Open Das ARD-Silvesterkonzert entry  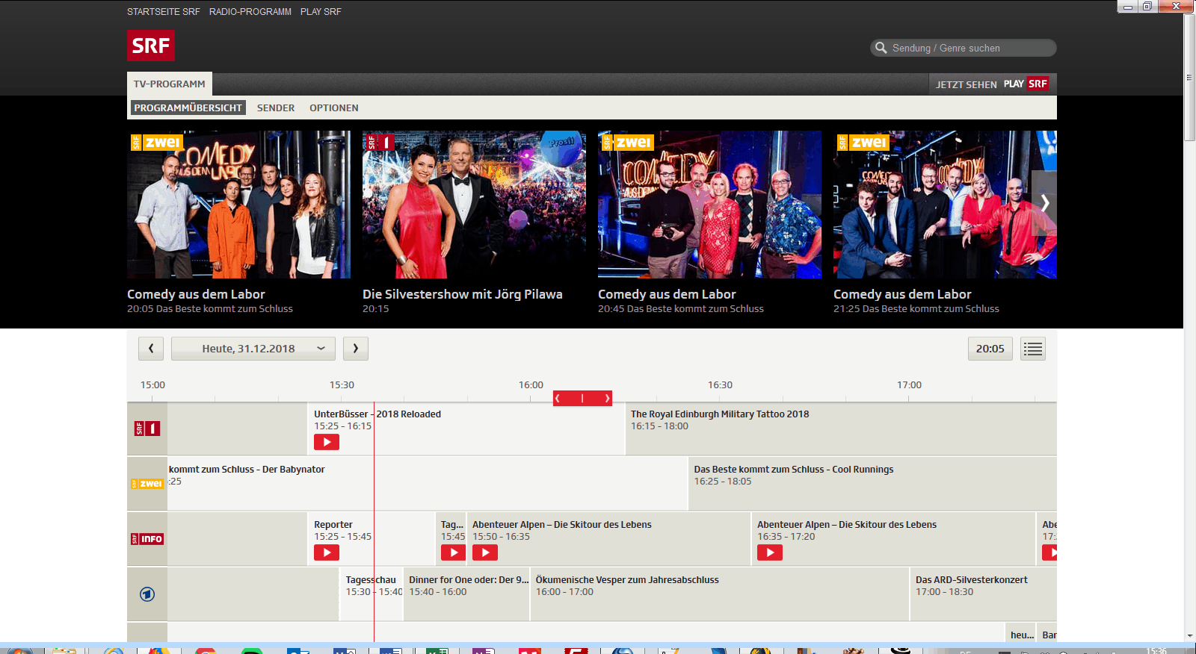tap(972, 580)
